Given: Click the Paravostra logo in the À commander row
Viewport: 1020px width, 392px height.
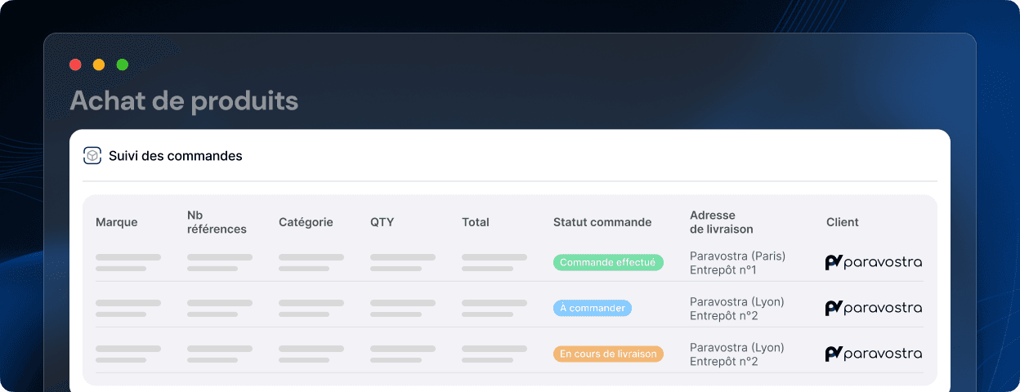Looking at the screenshot, I should (874, 308).
